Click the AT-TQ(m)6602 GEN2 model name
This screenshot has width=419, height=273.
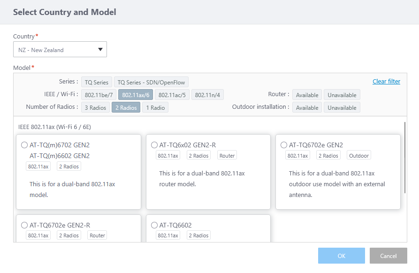[60, 156]
